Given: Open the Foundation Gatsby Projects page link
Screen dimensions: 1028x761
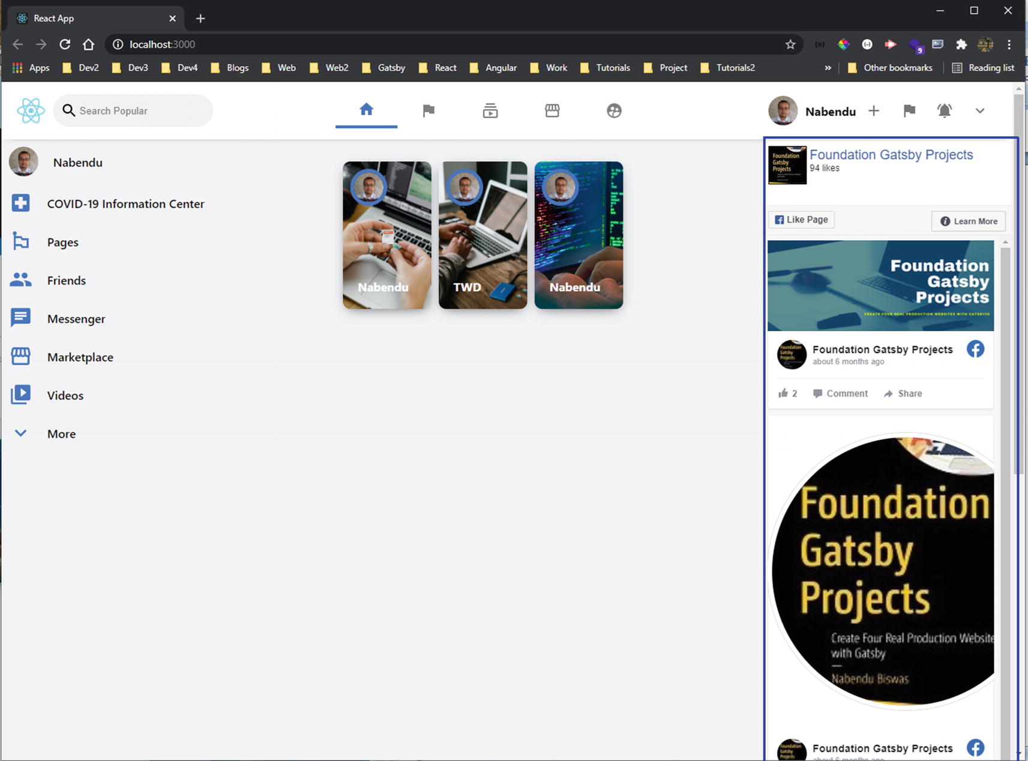Looking at the screenshot, I should [891, 155].
